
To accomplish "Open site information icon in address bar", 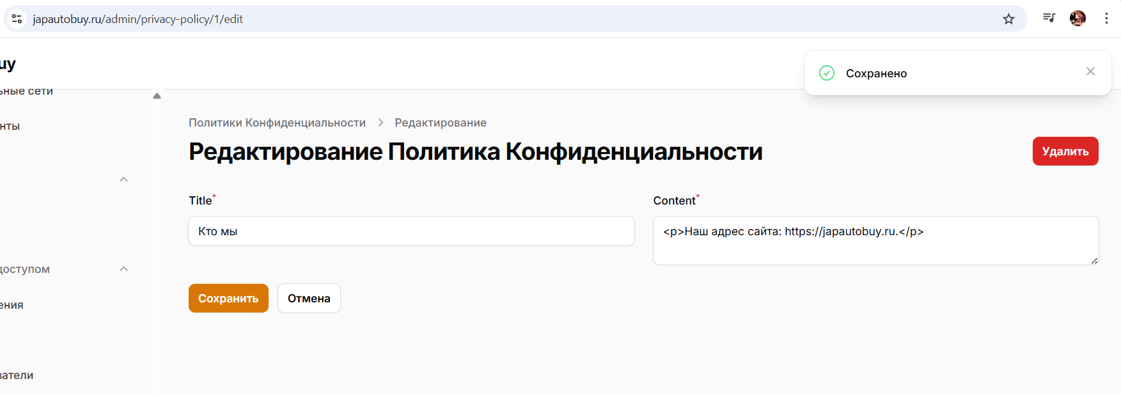I will (x=17, y=19).
